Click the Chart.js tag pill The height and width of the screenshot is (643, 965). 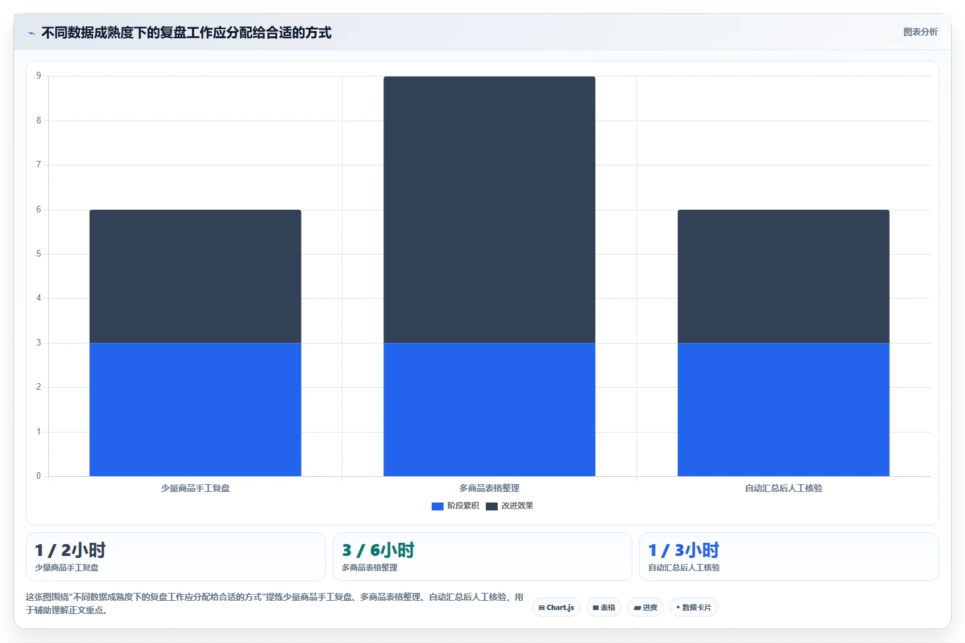(556, 607)
